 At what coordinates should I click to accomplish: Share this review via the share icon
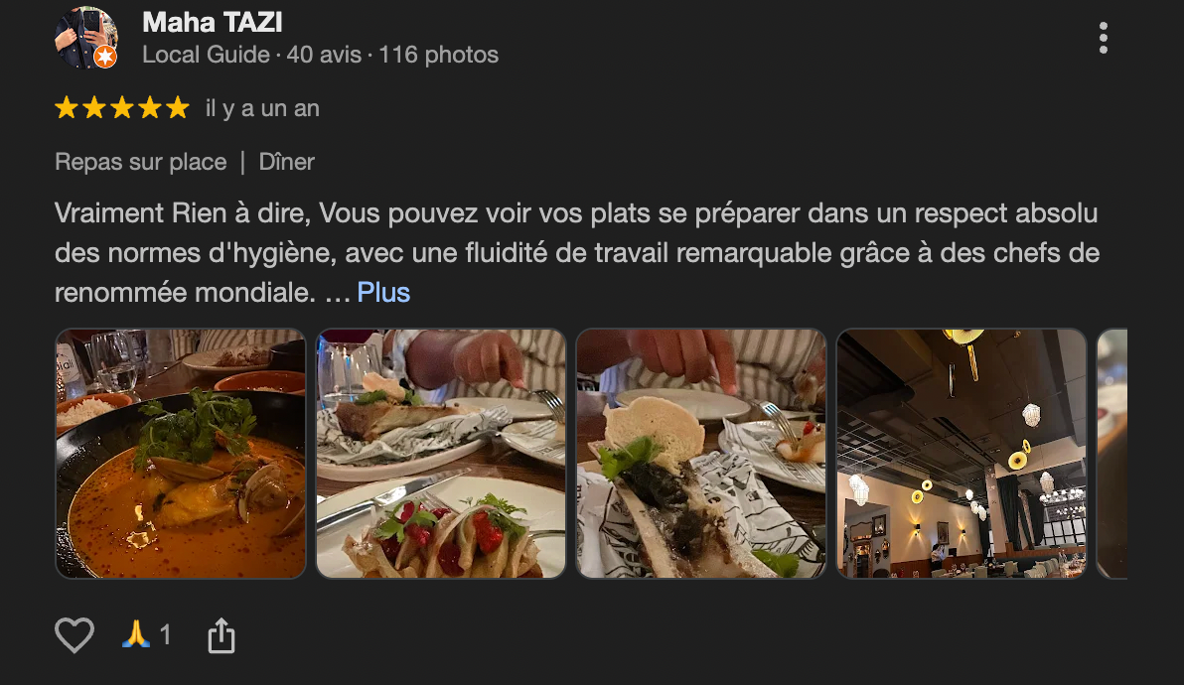[x=222, y=635]
